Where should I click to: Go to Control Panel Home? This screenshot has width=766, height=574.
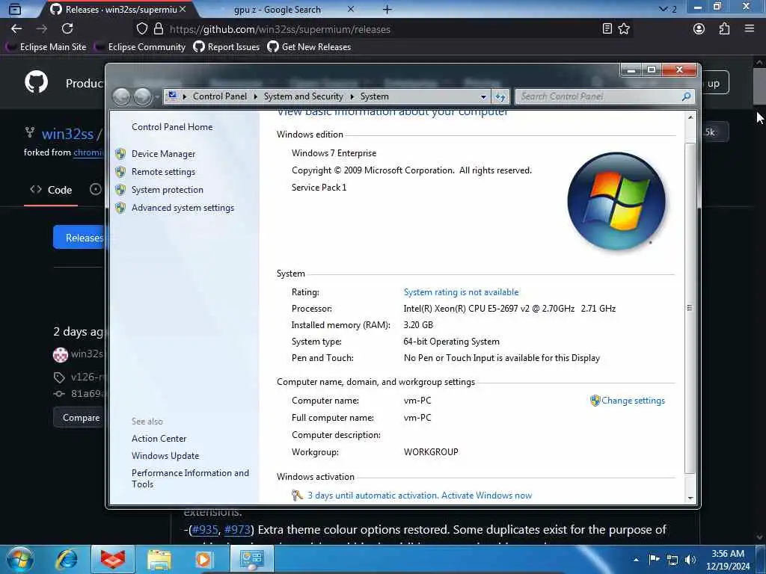click(x=172, y=127)
